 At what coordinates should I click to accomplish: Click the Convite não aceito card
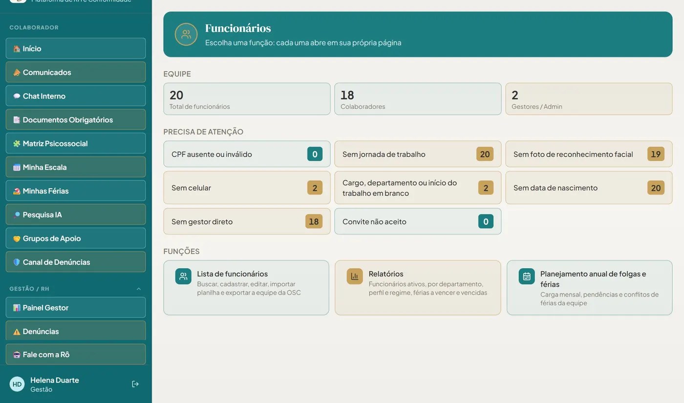[x=418, y=222]
